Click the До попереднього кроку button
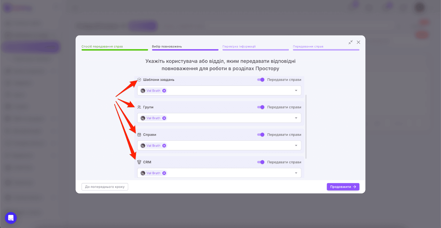This screenshot has width=441, height=228. click(x=105, y=187)
